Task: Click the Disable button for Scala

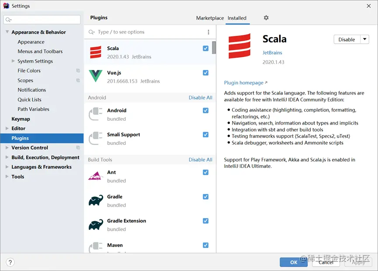Action: click(x=347, y=39)
